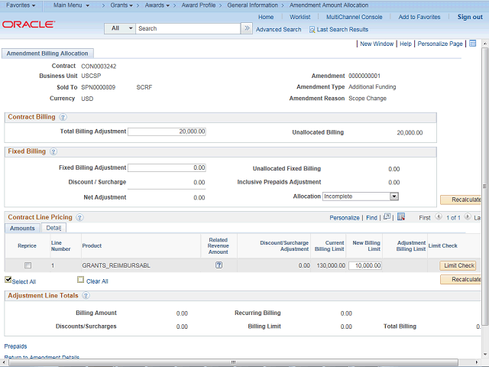Go to previous row arrow in grid

click(x=439, y=217)
